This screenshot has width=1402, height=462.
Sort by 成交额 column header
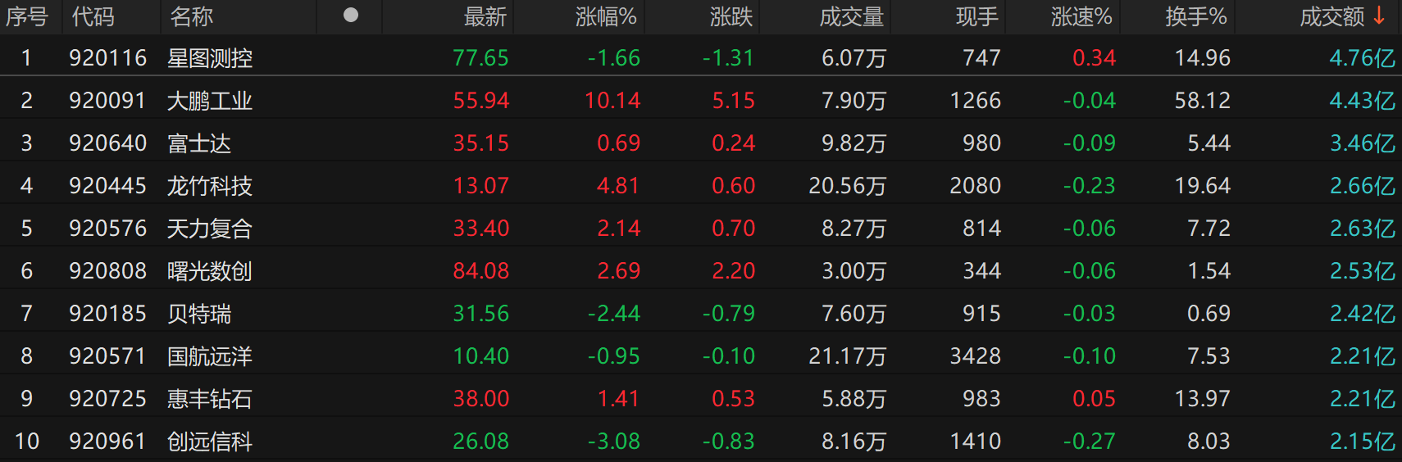(1331, 16)
